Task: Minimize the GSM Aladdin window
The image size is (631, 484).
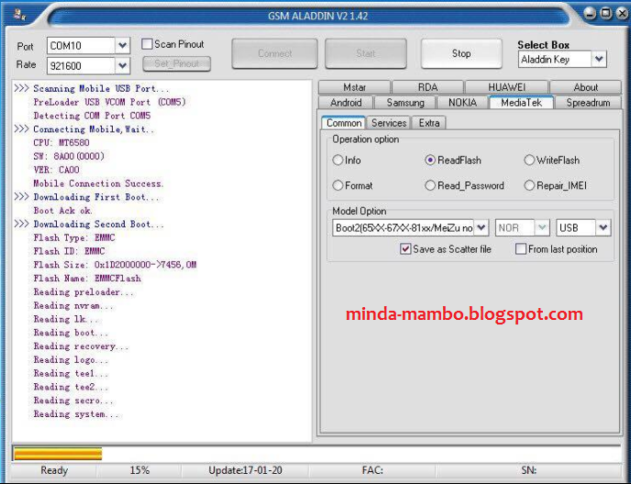Action: (x=590, y=13)
